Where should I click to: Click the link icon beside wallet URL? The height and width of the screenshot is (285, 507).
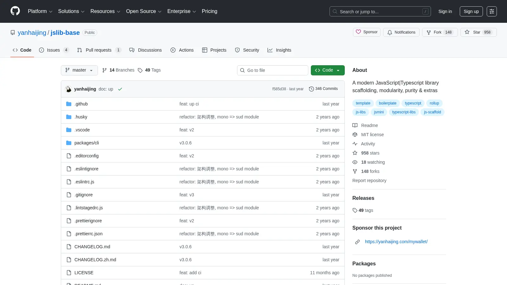coord(357,242)
